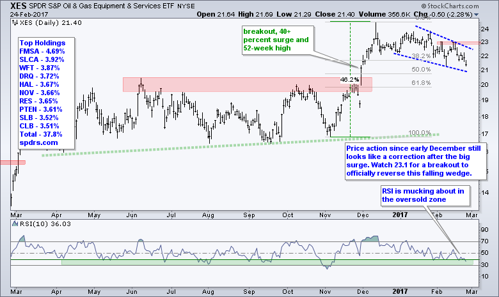Click the 70 RSI axis label
Viewport: 499px width, 297px height.
(x=485, y=241)
